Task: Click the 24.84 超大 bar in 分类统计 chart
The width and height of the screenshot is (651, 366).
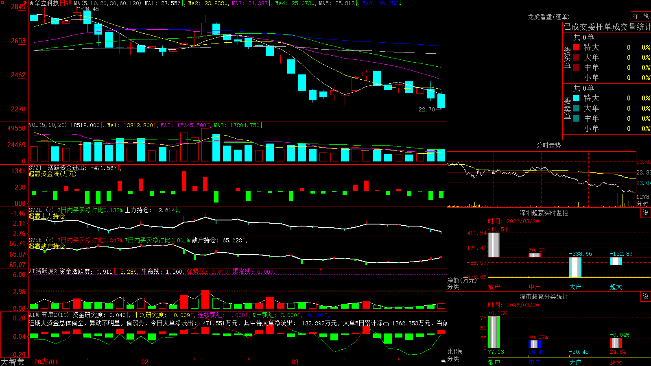Action: pos(616,343)
